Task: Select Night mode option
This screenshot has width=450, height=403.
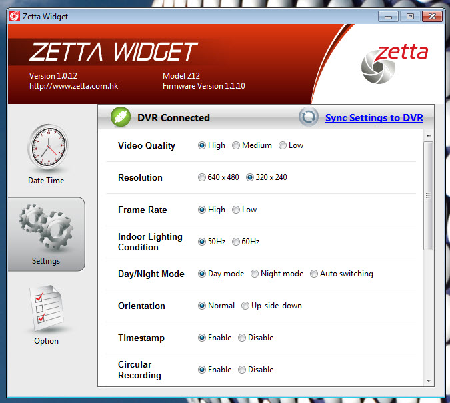Action: click(255, 274)
